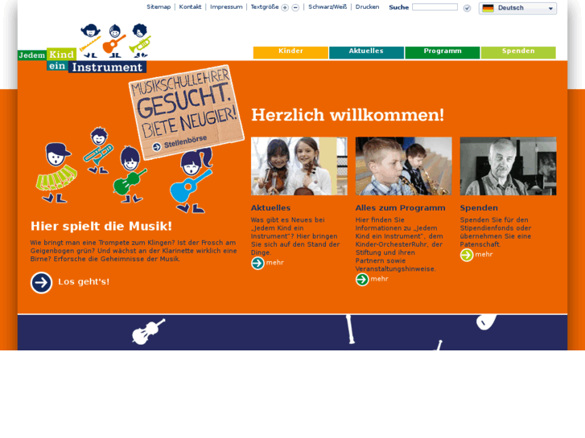Click the green violin player character

click(130, 174)
